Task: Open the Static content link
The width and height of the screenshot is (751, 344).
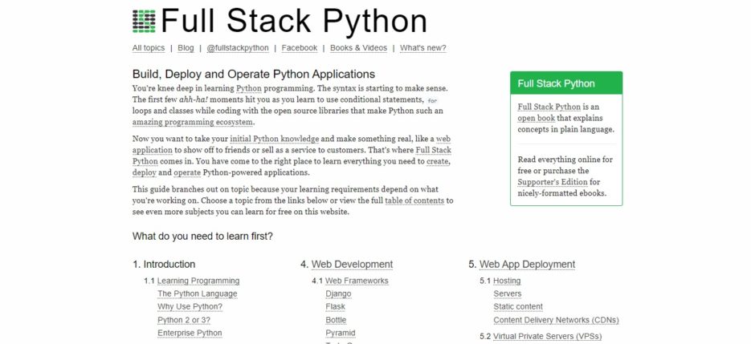Action: [518, 306]
